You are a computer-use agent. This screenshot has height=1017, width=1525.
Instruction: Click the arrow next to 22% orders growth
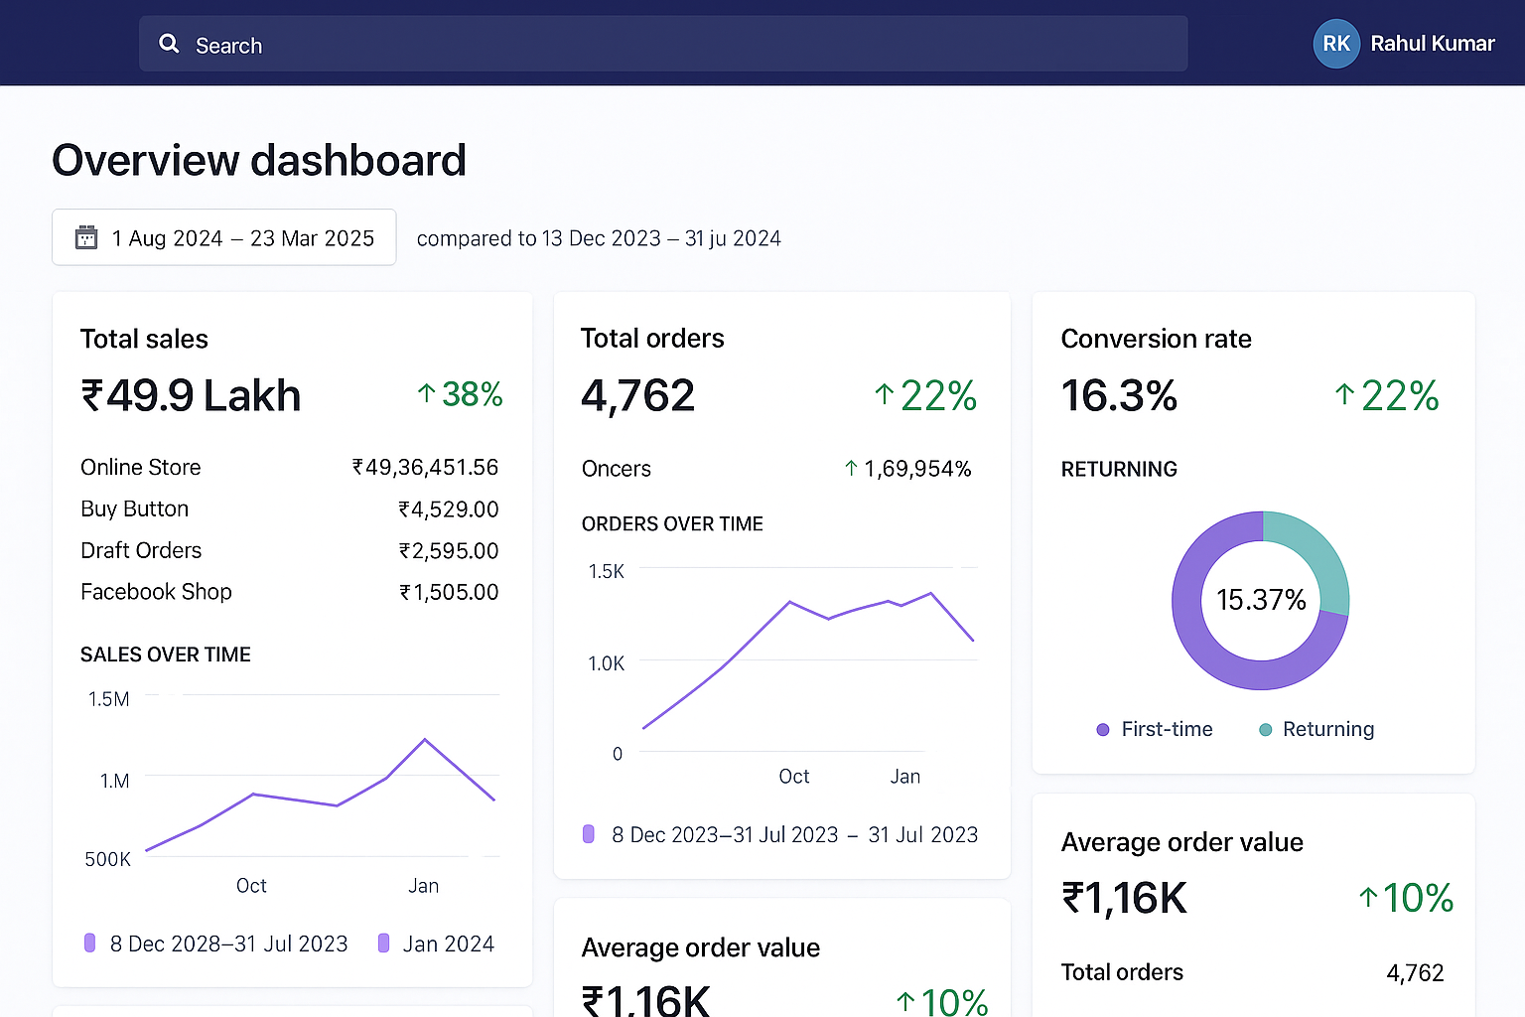pyautogui.click(x=884, y=395)
